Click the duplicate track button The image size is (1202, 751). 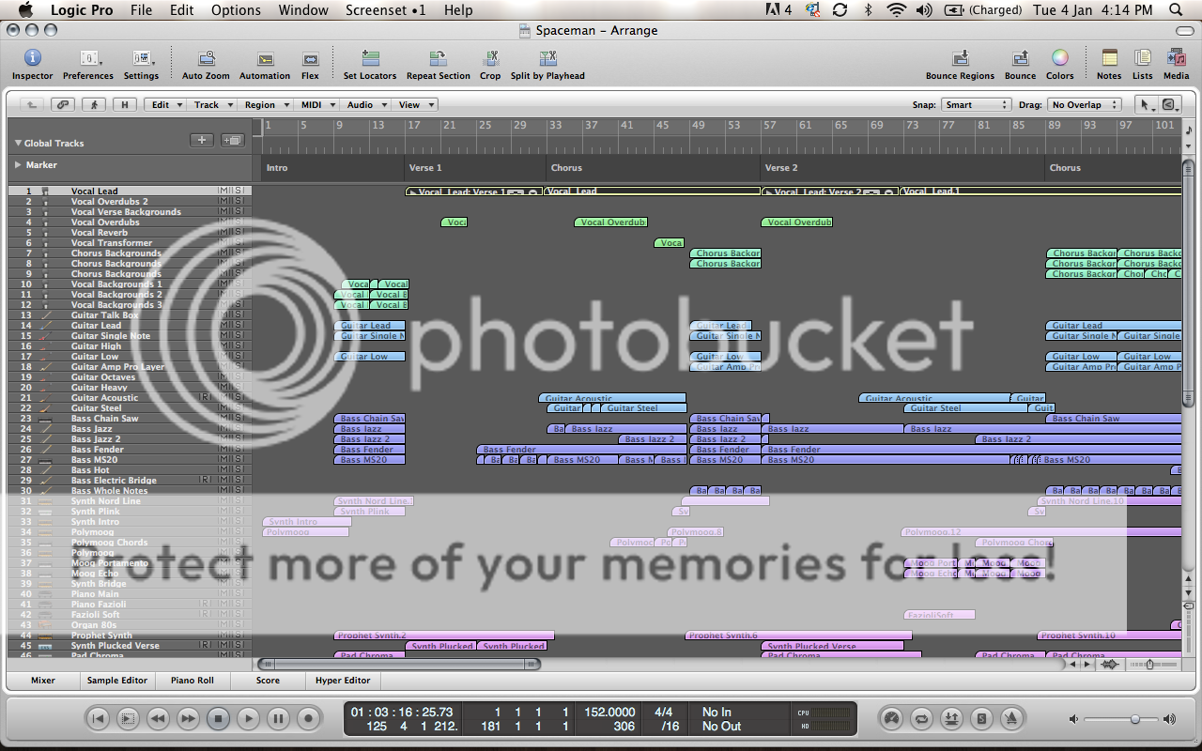[x=232, y=141]
